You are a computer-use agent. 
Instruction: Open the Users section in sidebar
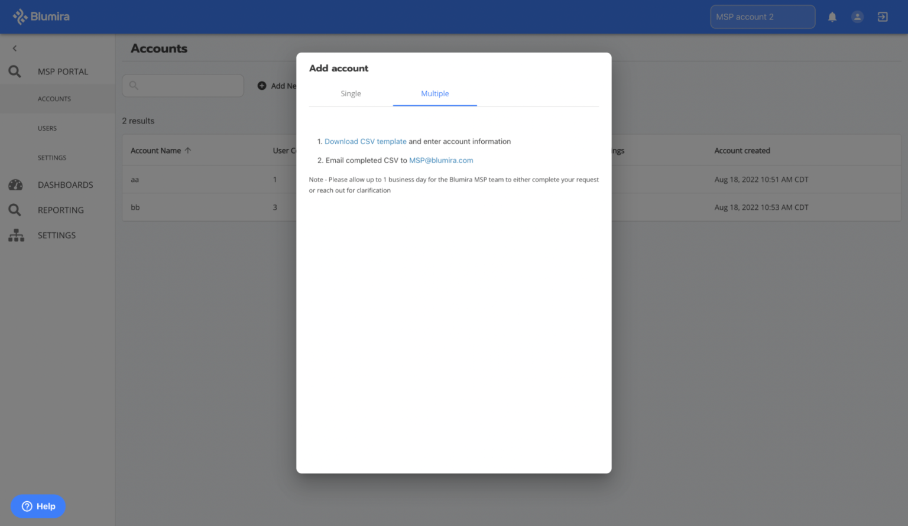click(x=47, y=128)
